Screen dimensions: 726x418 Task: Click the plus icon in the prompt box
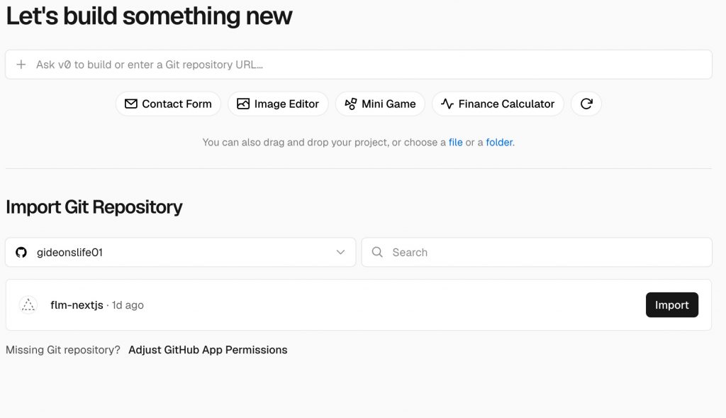click(21, 65)
